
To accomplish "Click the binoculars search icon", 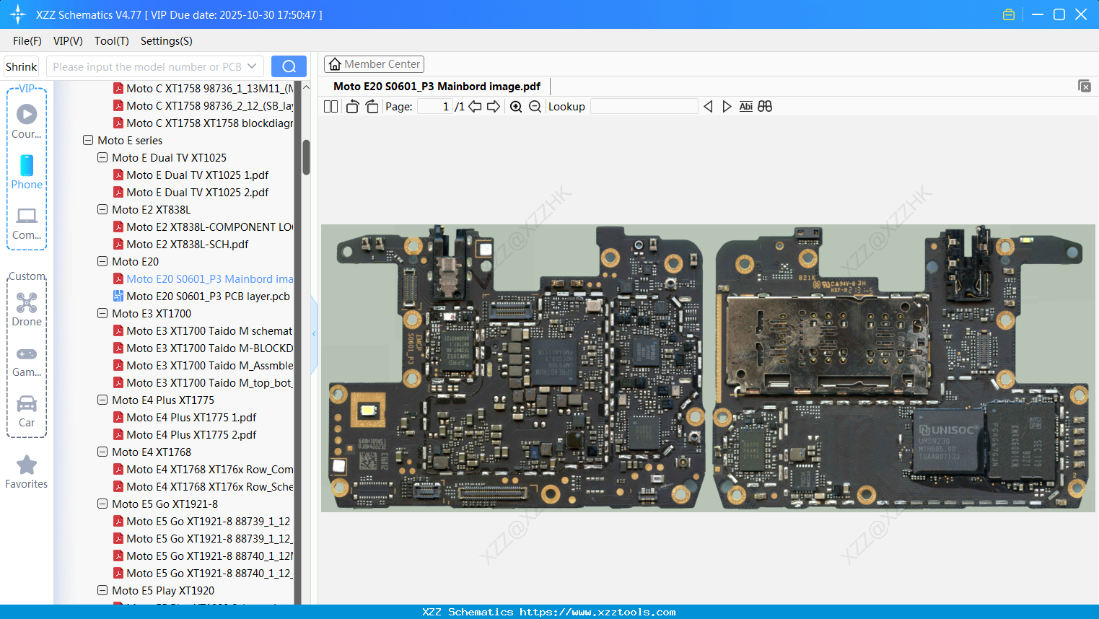I will click(x=765, y=107).
